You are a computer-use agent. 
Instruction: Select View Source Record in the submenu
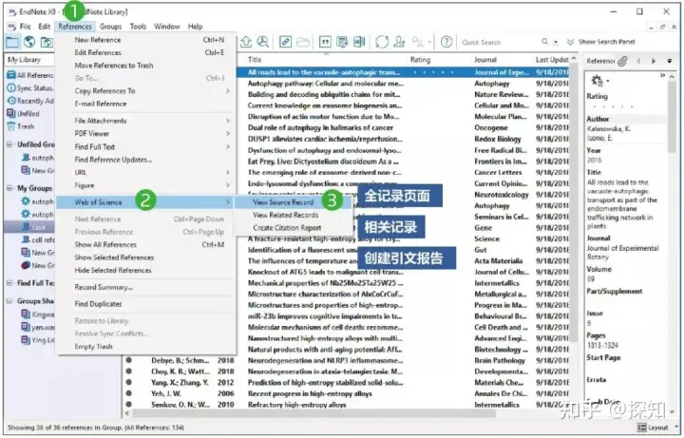[x=283, y=202]
